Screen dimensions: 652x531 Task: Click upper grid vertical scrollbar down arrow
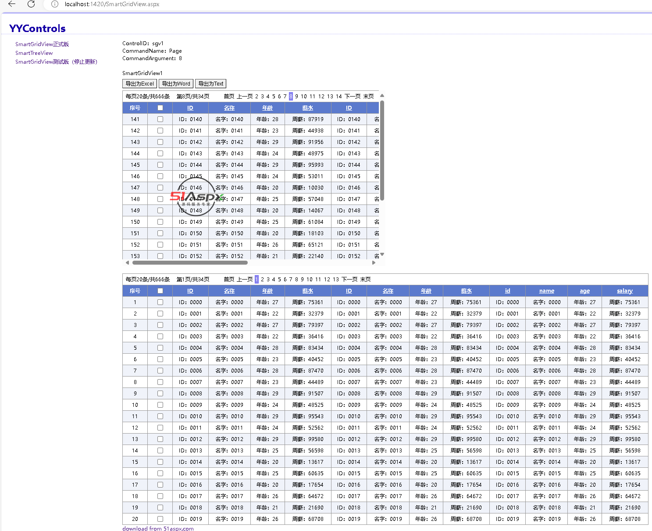pyautogui.click(x=382, y=255)
